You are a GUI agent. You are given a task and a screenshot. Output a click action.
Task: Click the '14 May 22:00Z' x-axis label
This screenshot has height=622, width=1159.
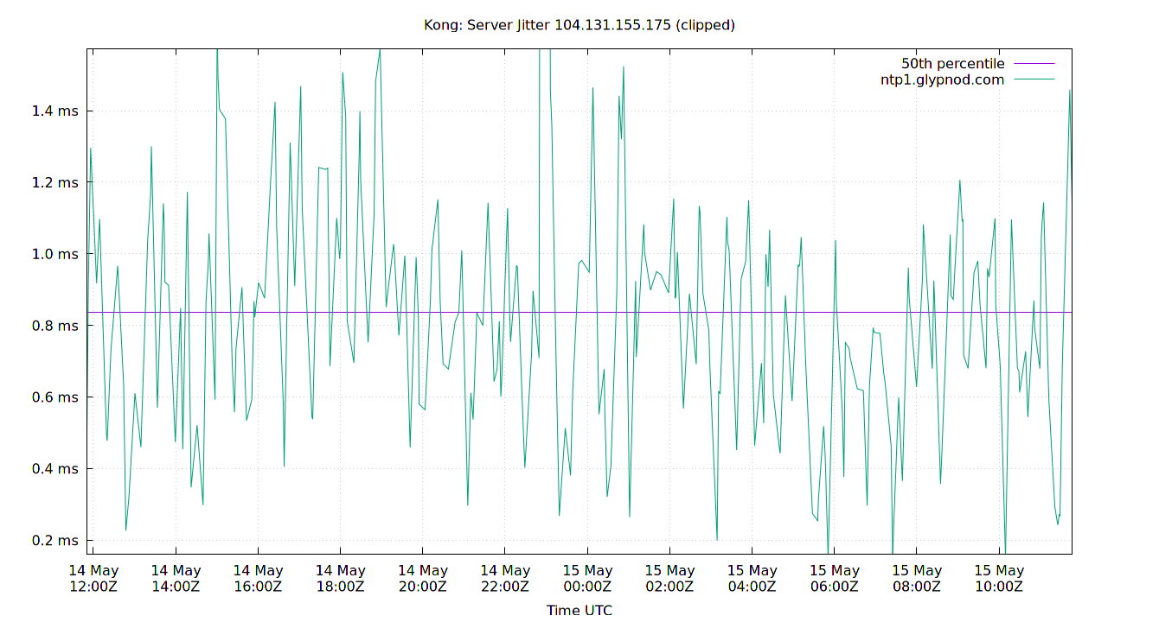click(505, 579)
